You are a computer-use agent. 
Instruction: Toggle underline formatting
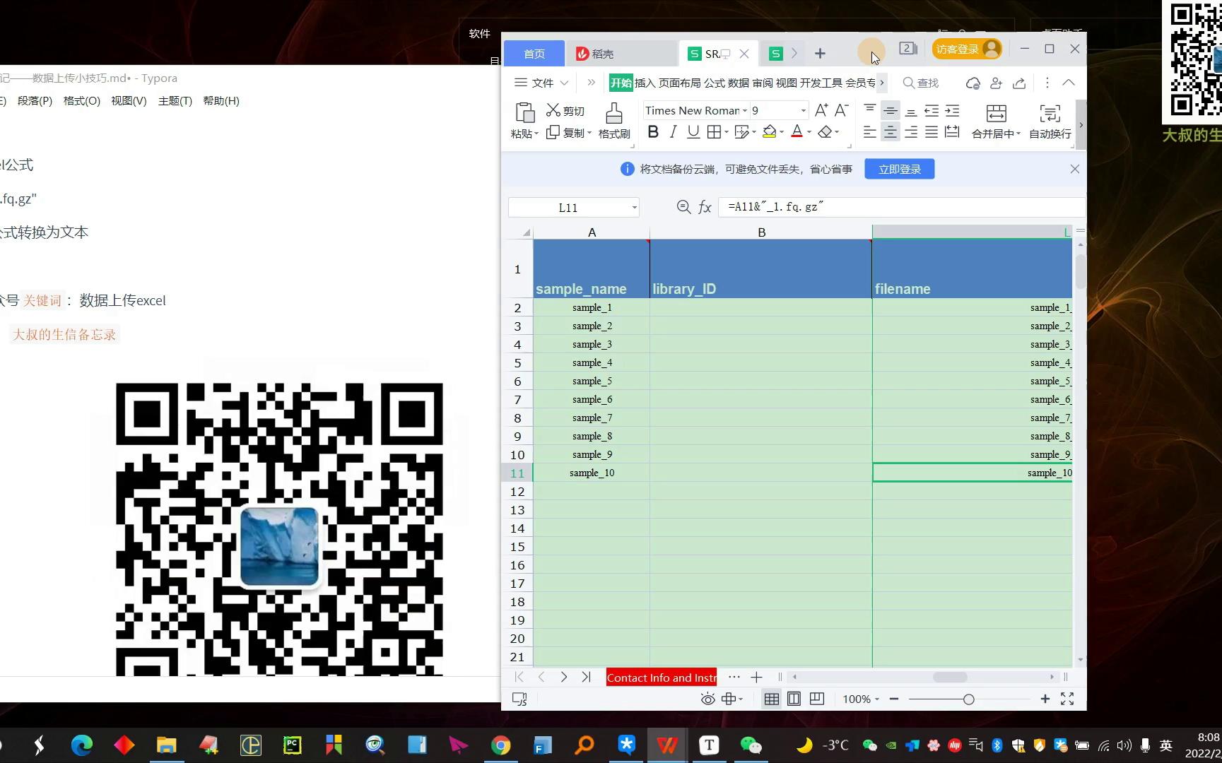pos(693,132)
